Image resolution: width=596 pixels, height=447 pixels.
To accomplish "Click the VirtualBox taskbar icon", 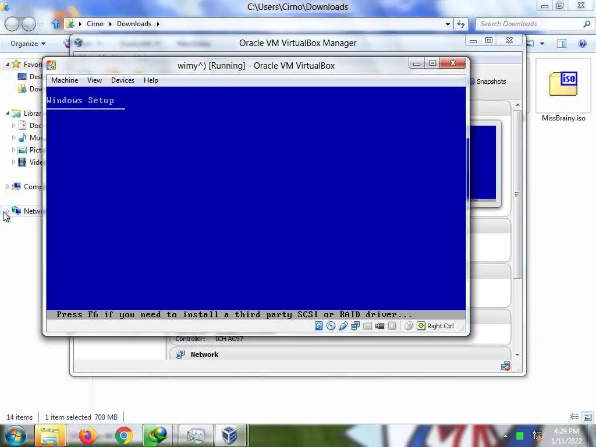I will [229, 435].
